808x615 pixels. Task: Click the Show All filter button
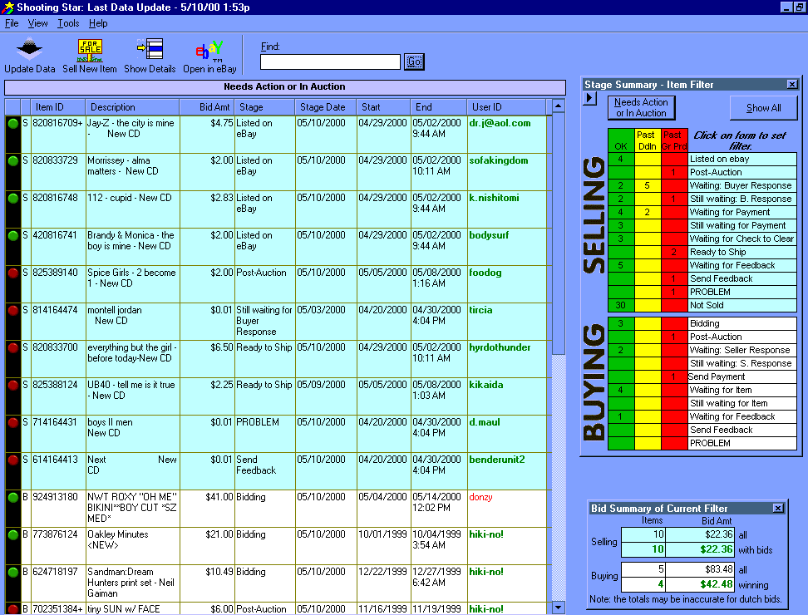pyautogui.click(x=763, y=108)
